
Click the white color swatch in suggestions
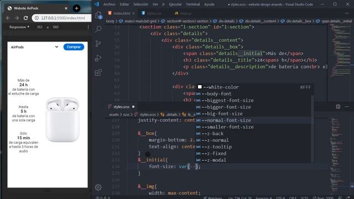pyautogui.click(x=200, y=87)
